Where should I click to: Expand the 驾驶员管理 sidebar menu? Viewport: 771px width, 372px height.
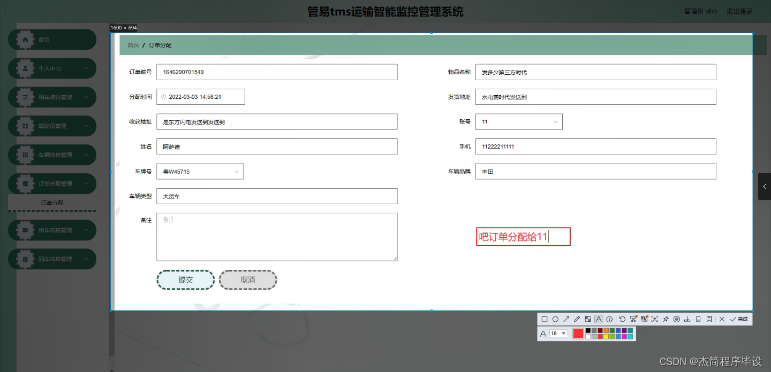tap(52, 126)
